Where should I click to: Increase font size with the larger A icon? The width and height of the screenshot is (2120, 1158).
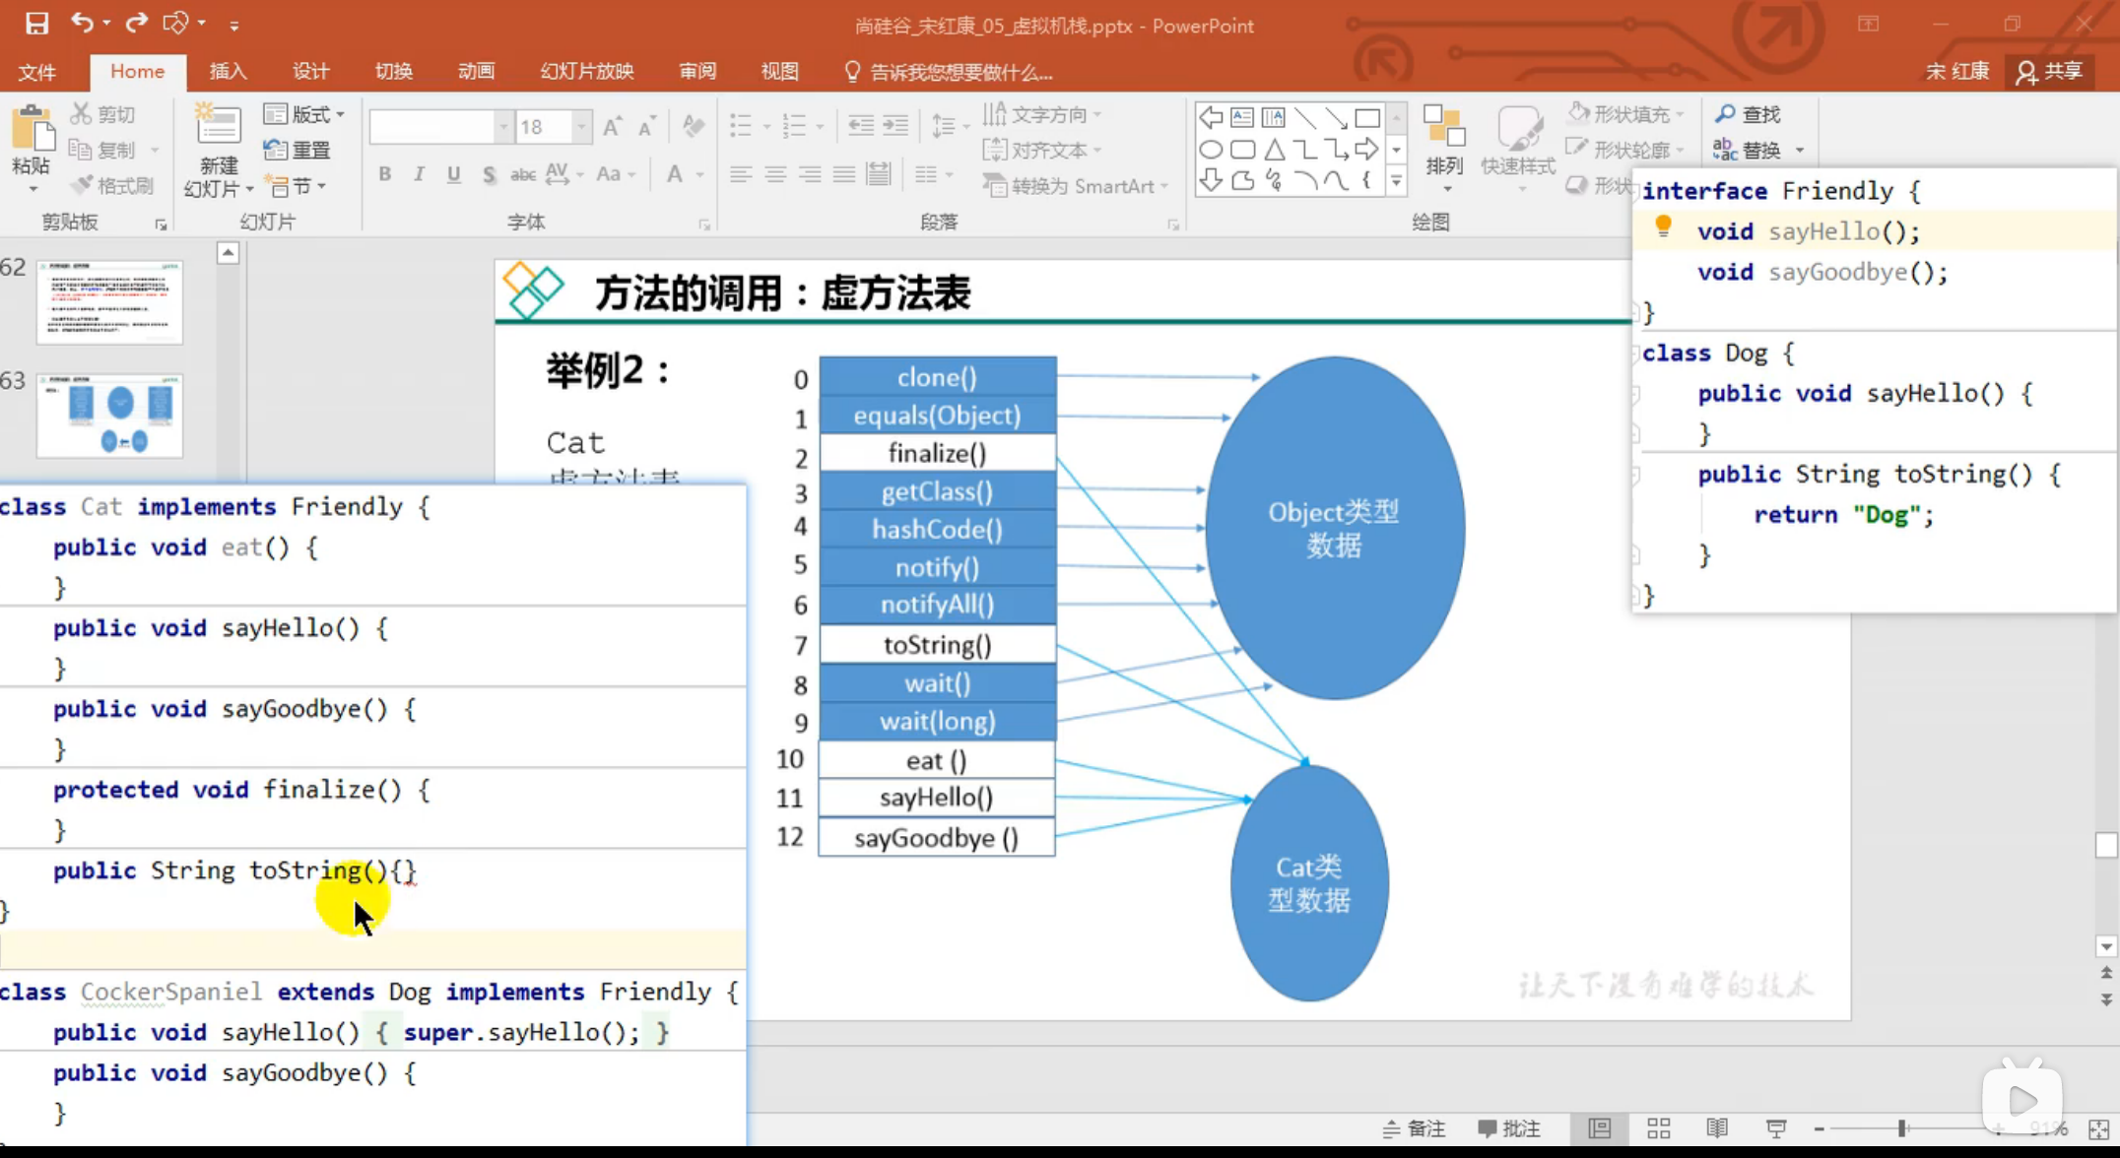click(612, 126)
